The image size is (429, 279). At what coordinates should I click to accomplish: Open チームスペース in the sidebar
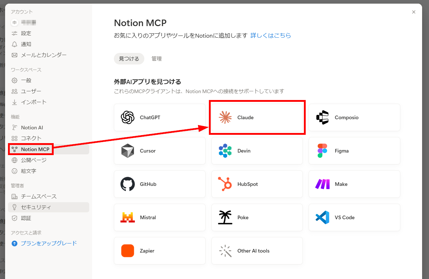[39, 196]
